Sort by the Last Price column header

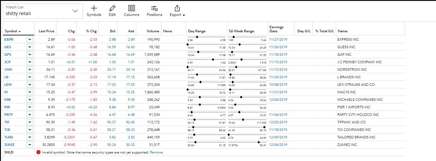pos(46,31)
